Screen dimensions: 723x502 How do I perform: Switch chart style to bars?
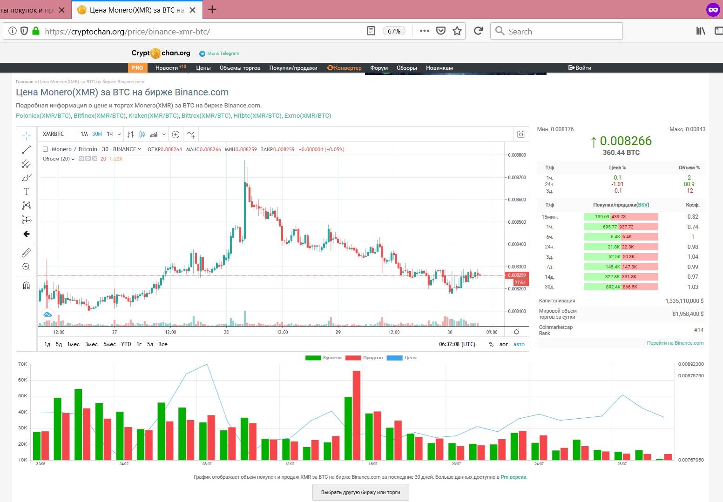131,134
